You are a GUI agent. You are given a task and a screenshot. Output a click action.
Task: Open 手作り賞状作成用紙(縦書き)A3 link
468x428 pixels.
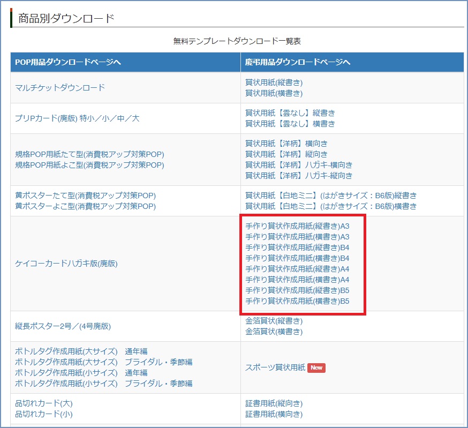(x=297, y=226)
